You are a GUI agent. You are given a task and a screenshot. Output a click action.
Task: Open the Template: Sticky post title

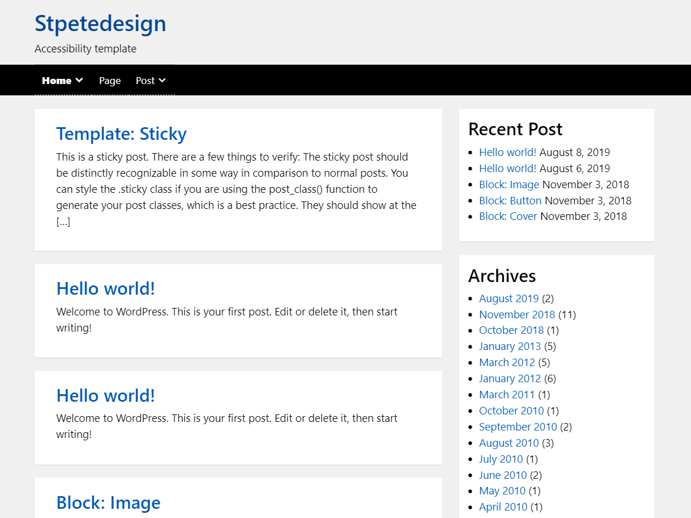[122, 134]
